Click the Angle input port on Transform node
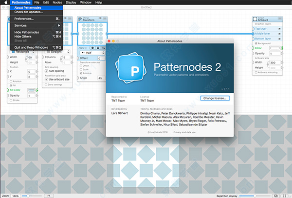Viewport: 292px width, 198px height. pos(78,78)
